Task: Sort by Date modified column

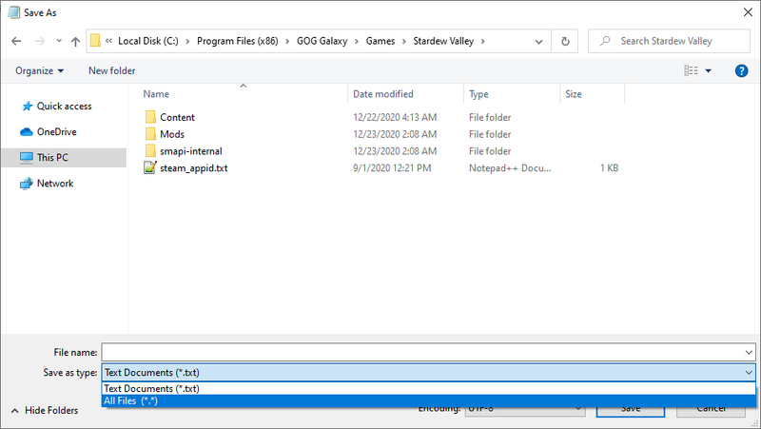Action: (383, 94)
